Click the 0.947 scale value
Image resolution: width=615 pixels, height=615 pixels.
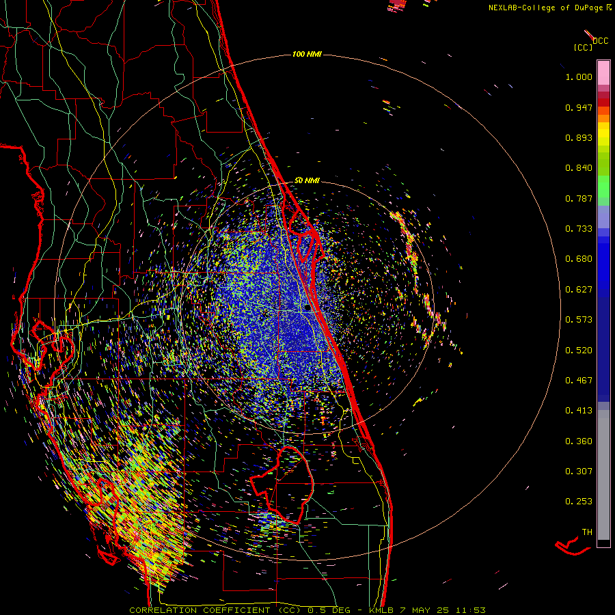tap(579, 107)
